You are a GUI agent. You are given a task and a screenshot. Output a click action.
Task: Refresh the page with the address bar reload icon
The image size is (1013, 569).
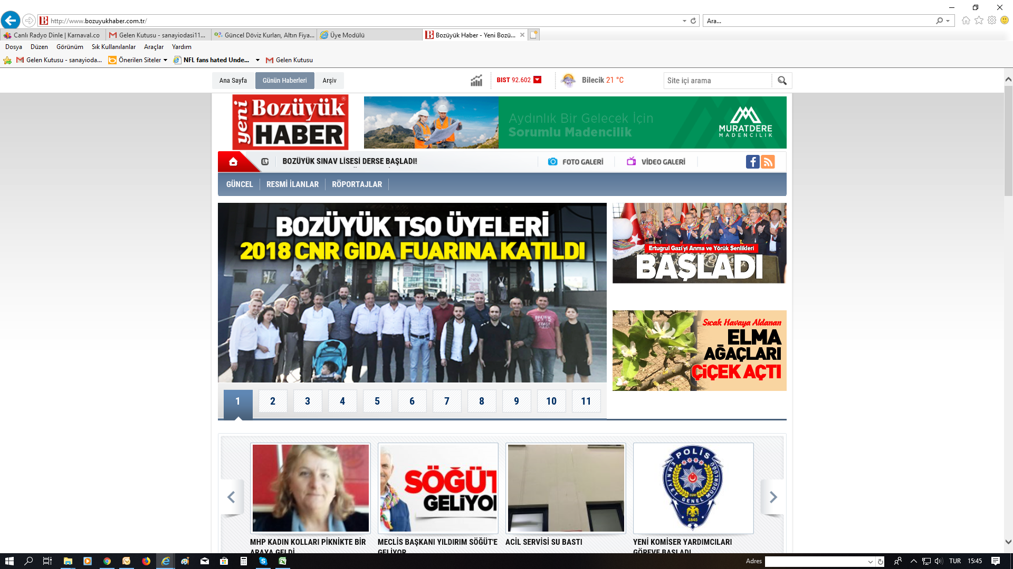pos(693,21)
